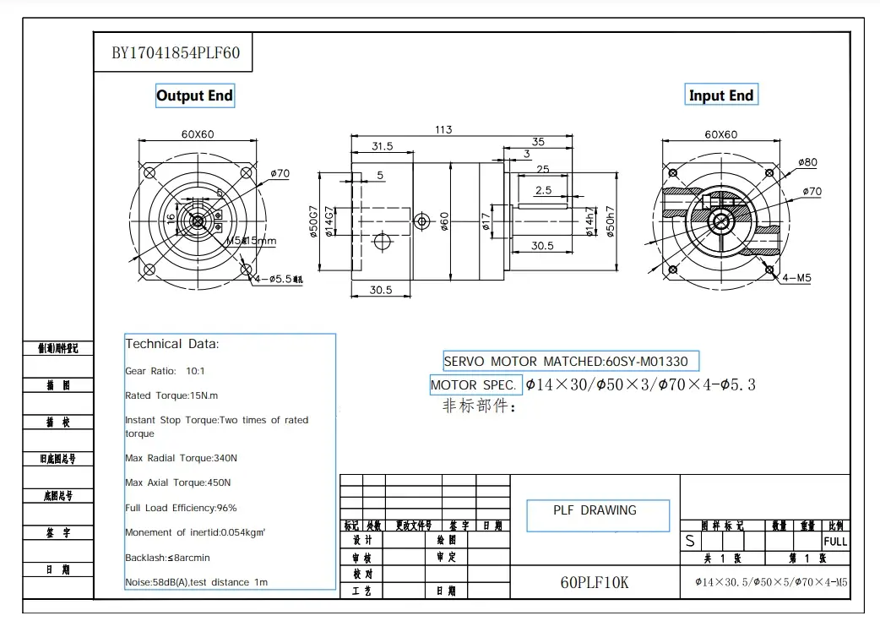Viewport: 880px width, 632px height.
Task: Click the 'PLF DRAWING' title box
Action: [598, 515]
